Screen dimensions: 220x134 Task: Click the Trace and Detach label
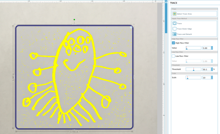(184, 34)
